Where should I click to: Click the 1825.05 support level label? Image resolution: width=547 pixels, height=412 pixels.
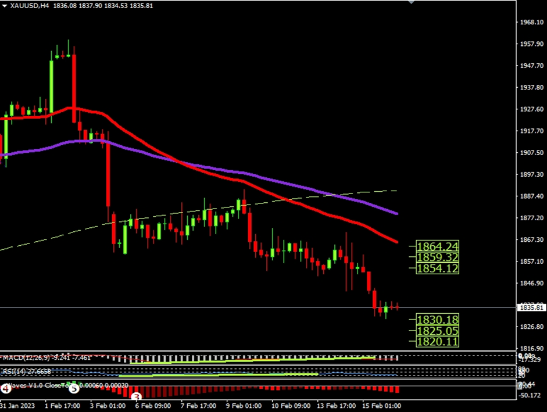coord(438,331)
